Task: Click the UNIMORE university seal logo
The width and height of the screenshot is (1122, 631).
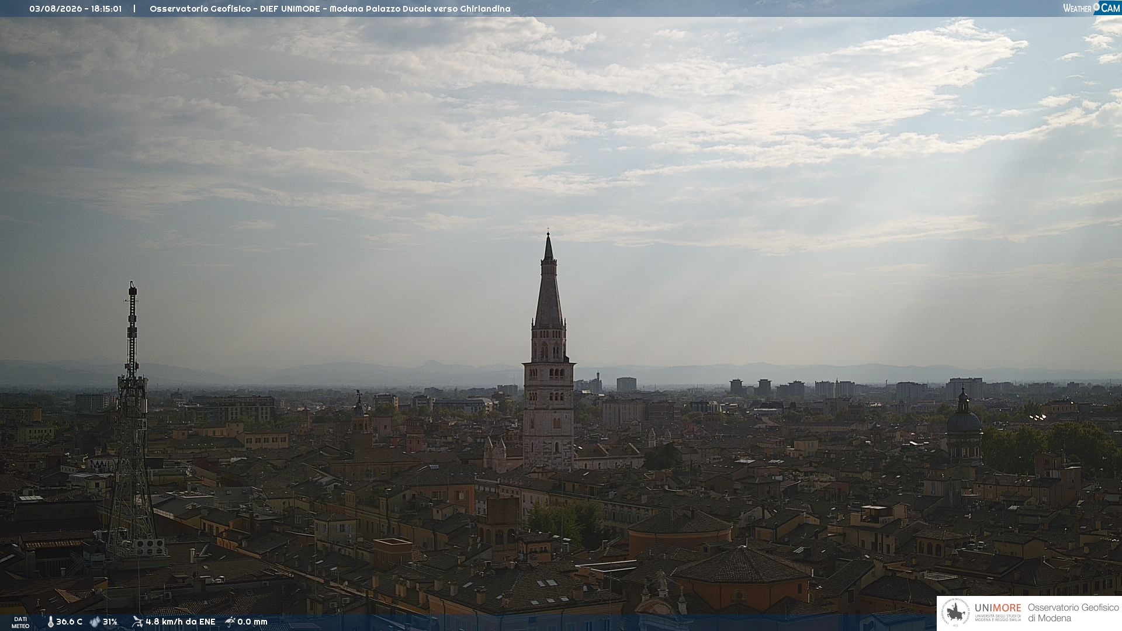Action: coord(955,613)
